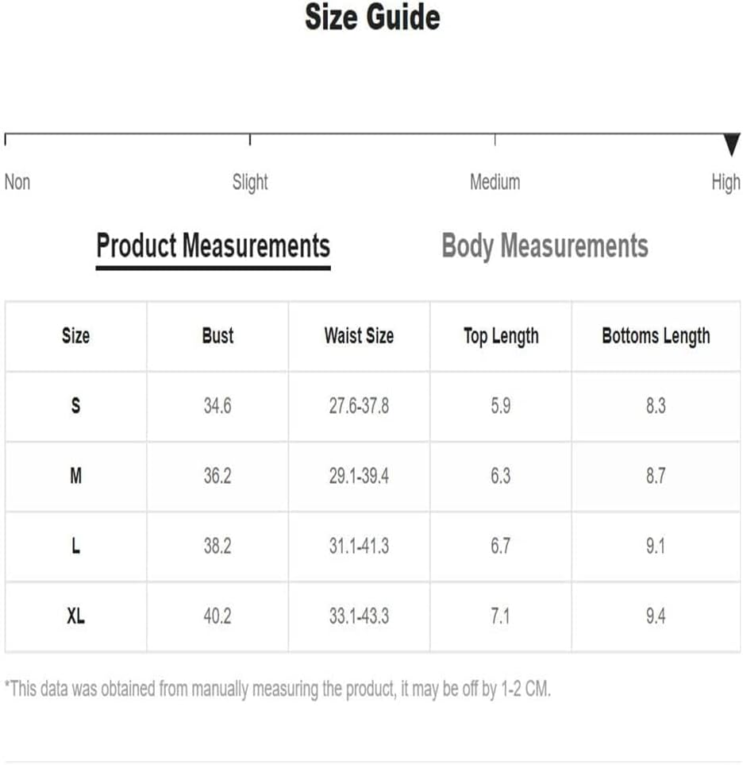Click the 33.1-43.3 waist value for XL
This screenshot has width=743, height=765.
(x=359, y=616)
